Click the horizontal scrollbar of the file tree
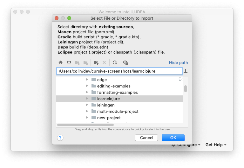The height and width of the screenshot is (168, 244). pos(85,125)
